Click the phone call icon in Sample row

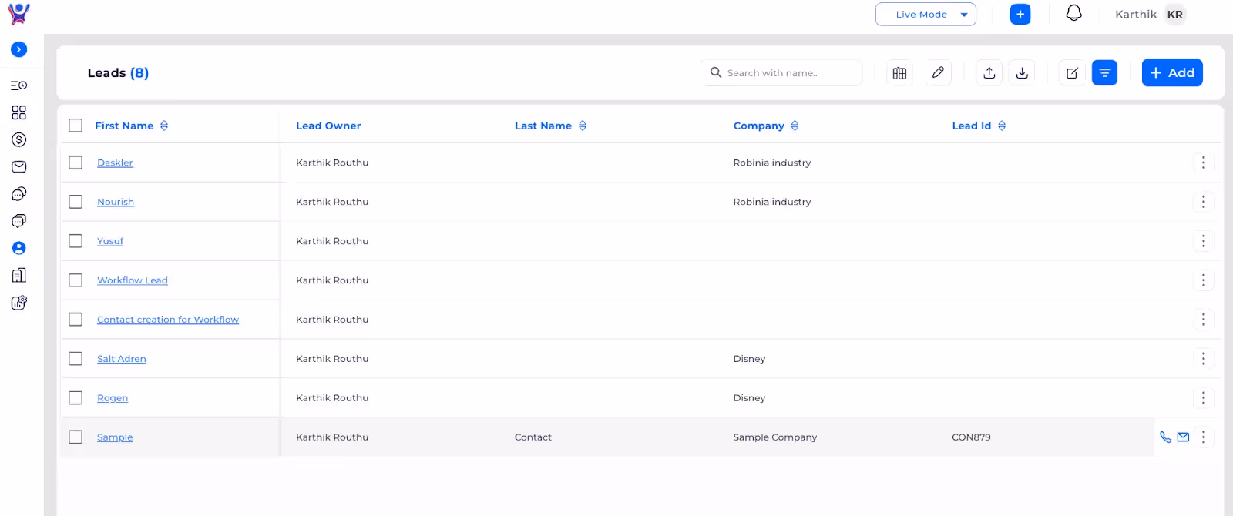pyautogui.click(x=1165, y=437)
